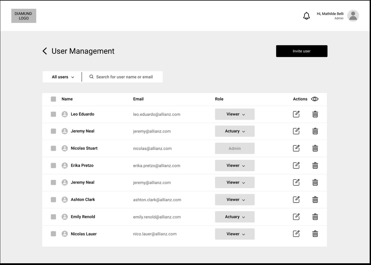Click edit icon for Erika Pretzo
The width and height of the screenshot is (371, 265).
pyautogui.click(x=296, y=165)
